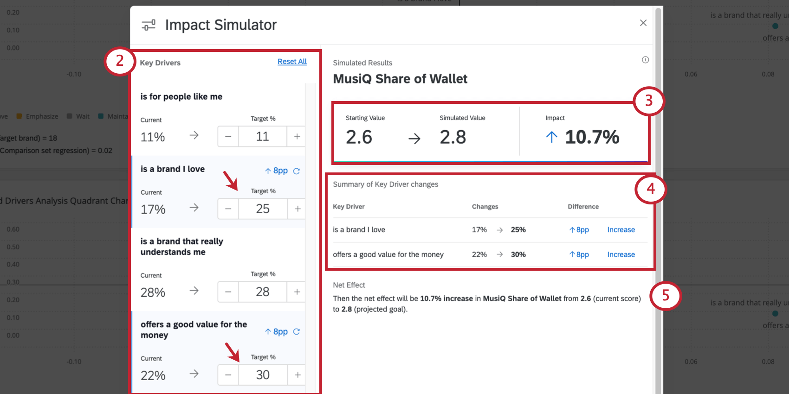Increase target for 'really understands me' driver
The width and height of the screenshot is (789, 394).
(x=297, y=292)
